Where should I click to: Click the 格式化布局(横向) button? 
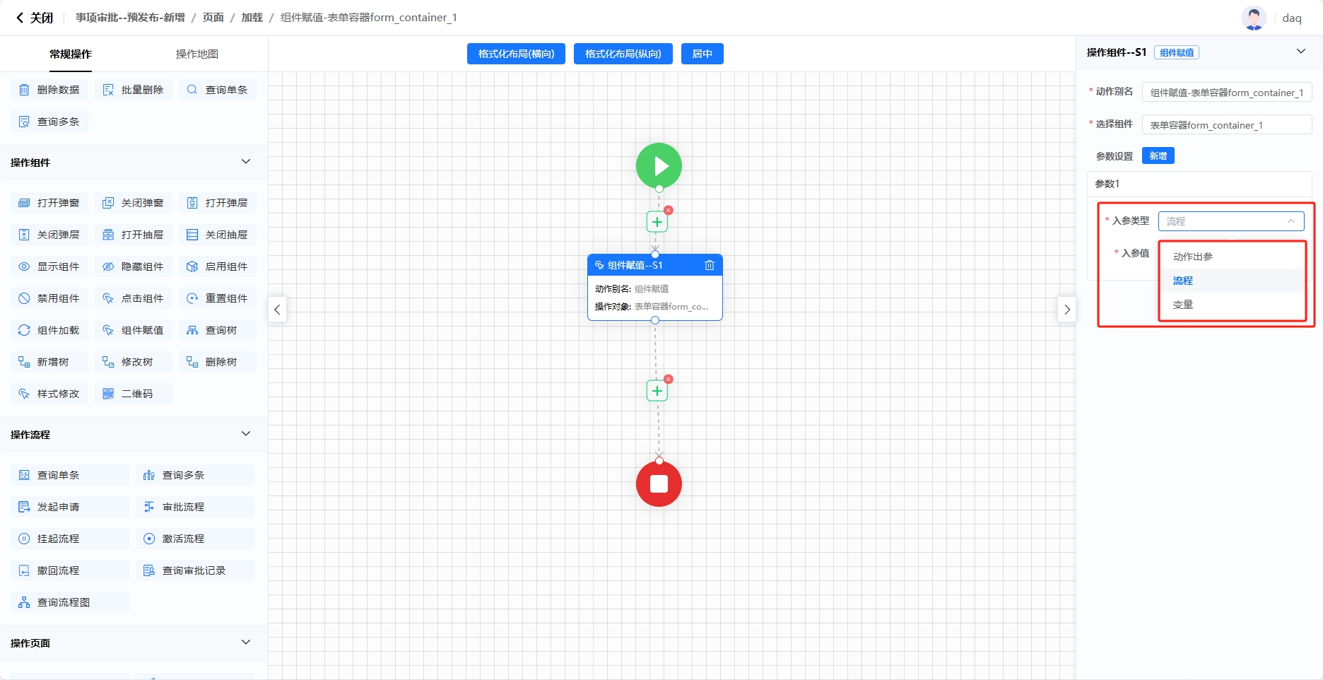[x=516, y=54]
